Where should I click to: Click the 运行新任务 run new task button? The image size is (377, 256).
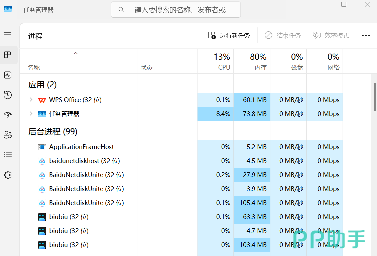229,35
